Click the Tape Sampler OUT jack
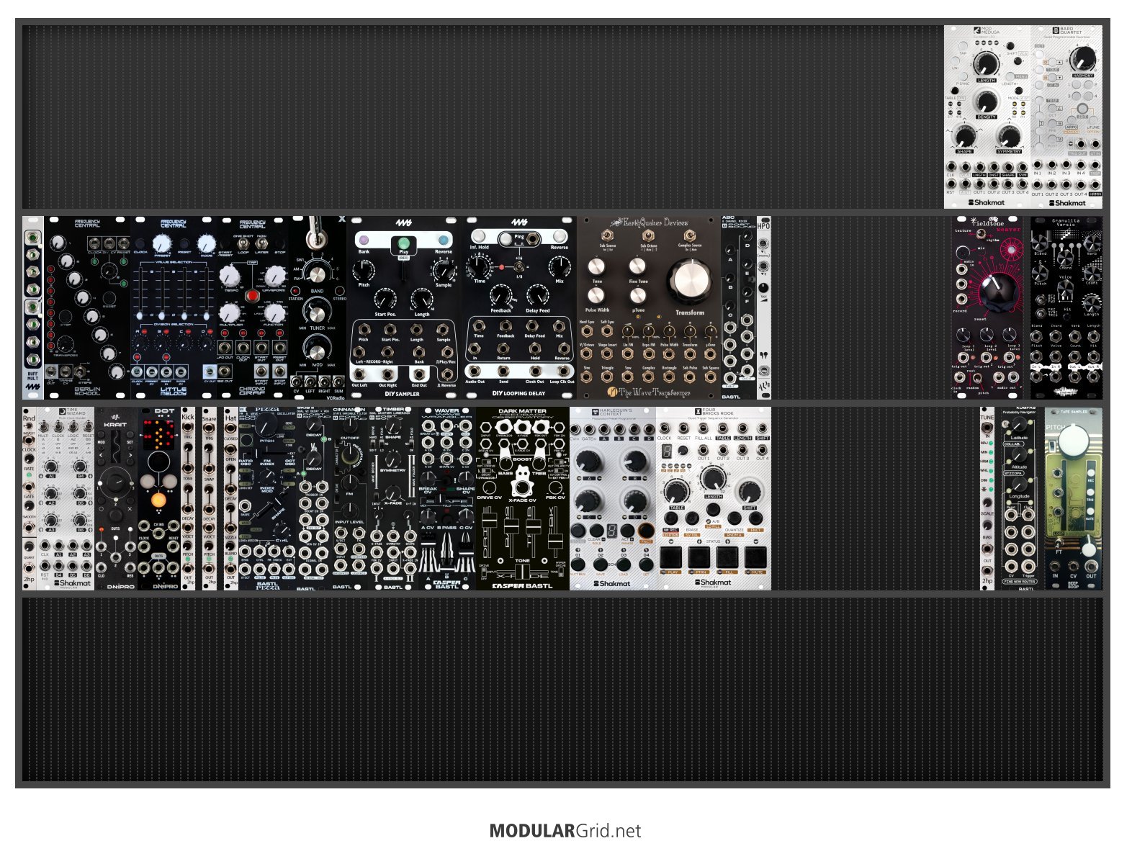The image size is (1132, 846). [x=1091, y=567]
